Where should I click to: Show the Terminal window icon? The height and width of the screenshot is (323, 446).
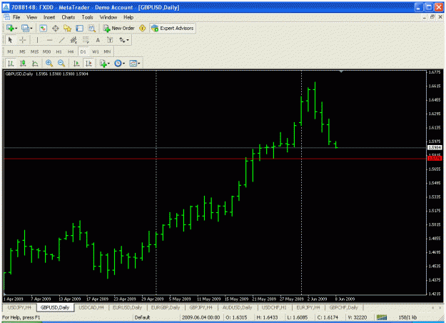click(x=80, y=28)
